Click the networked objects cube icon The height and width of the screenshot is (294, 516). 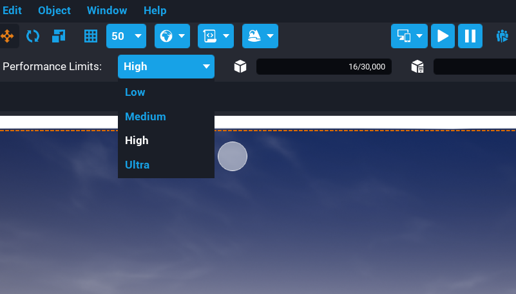coord(417,67)
